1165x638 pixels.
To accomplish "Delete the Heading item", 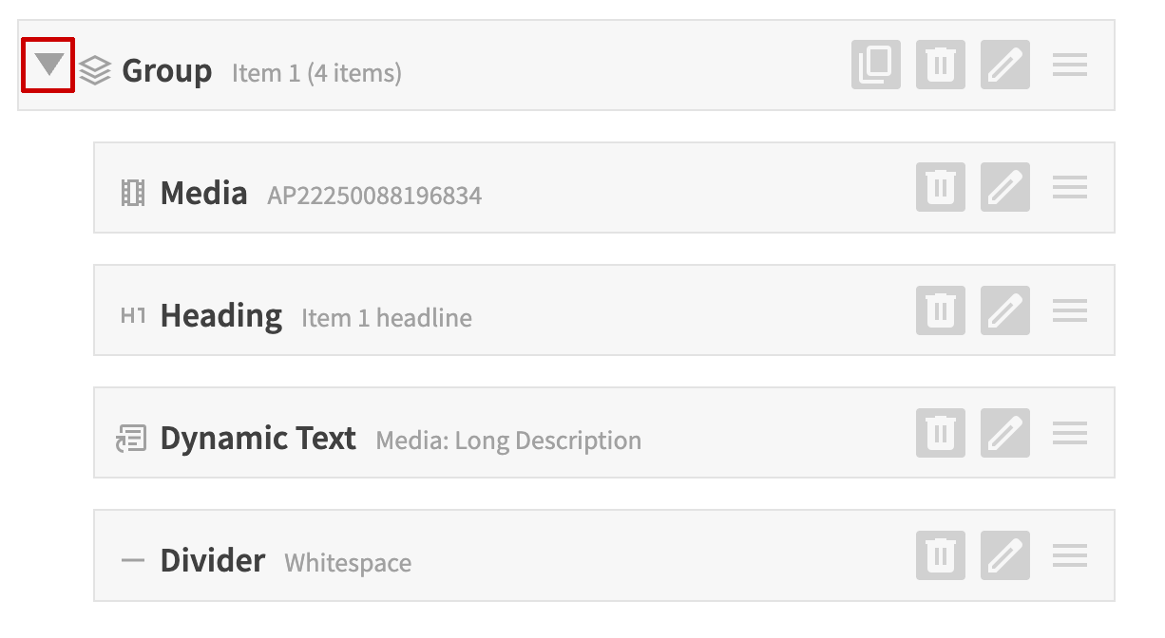I will click(x=941, y=310).
